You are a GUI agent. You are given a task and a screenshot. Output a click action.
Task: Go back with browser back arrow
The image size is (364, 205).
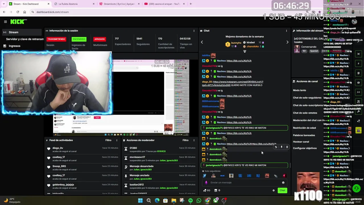(4, 12)
